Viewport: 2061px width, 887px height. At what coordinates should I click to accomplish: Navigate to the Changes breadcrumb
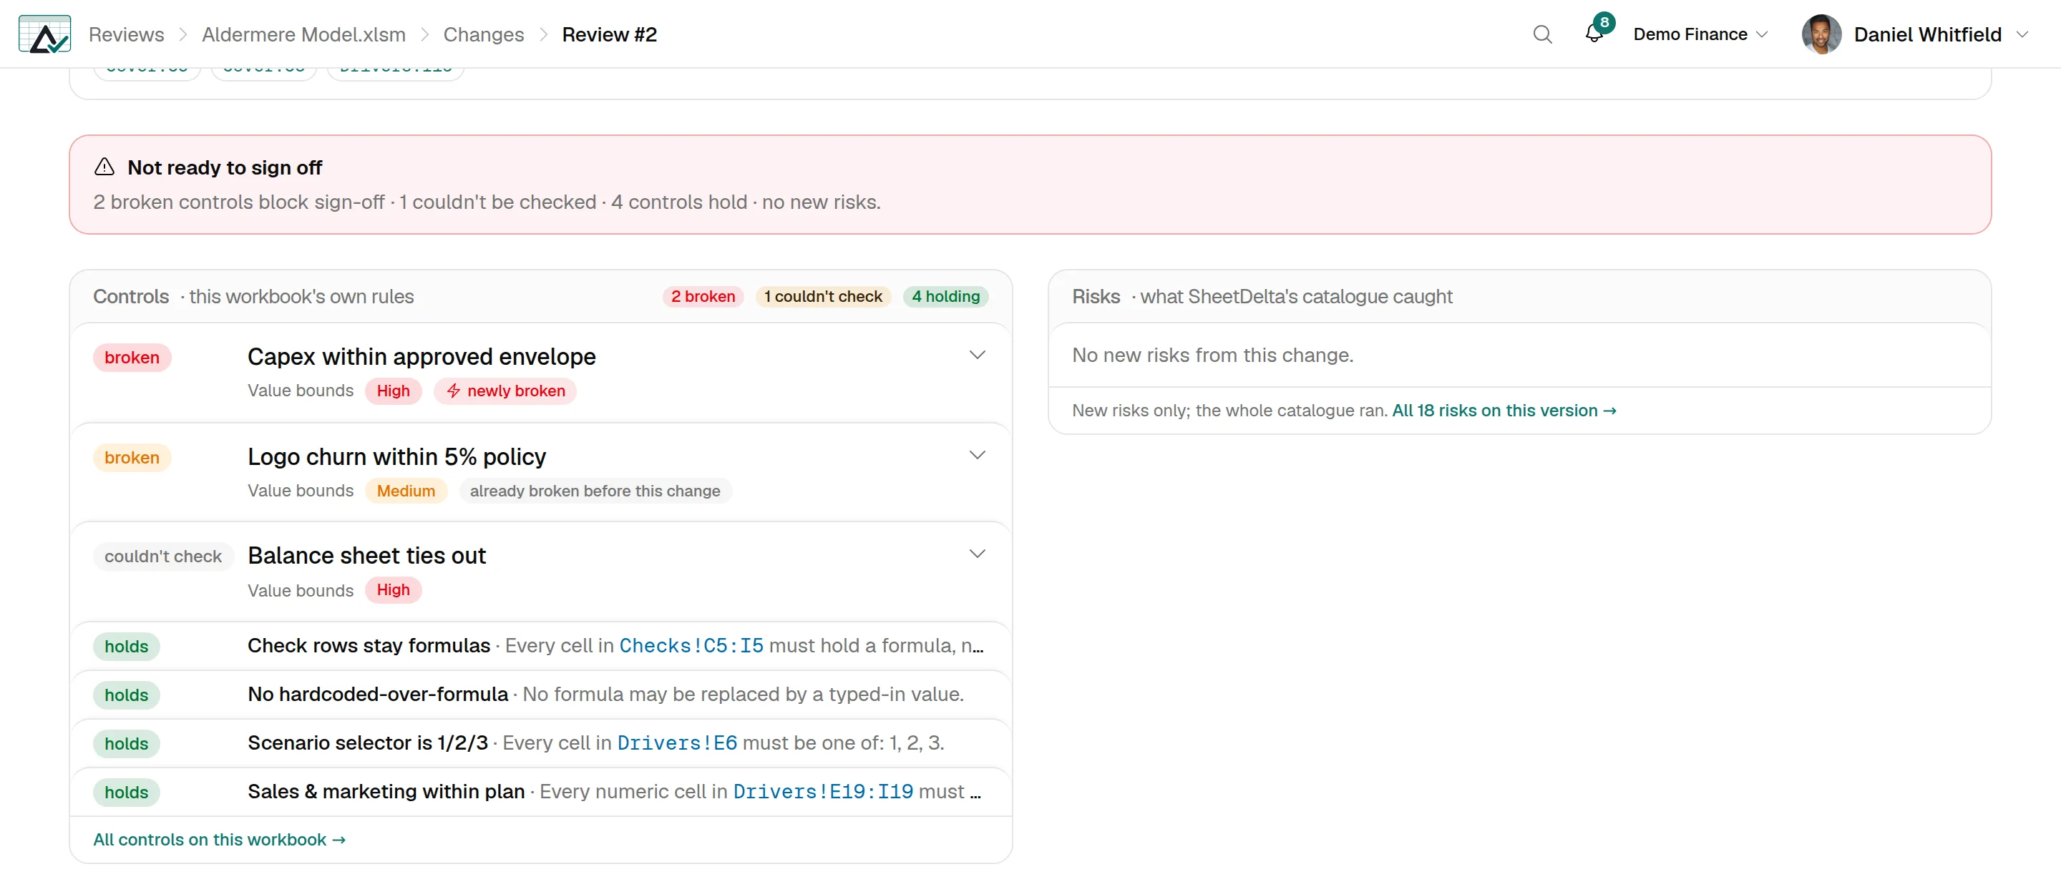tap(483, 34)
